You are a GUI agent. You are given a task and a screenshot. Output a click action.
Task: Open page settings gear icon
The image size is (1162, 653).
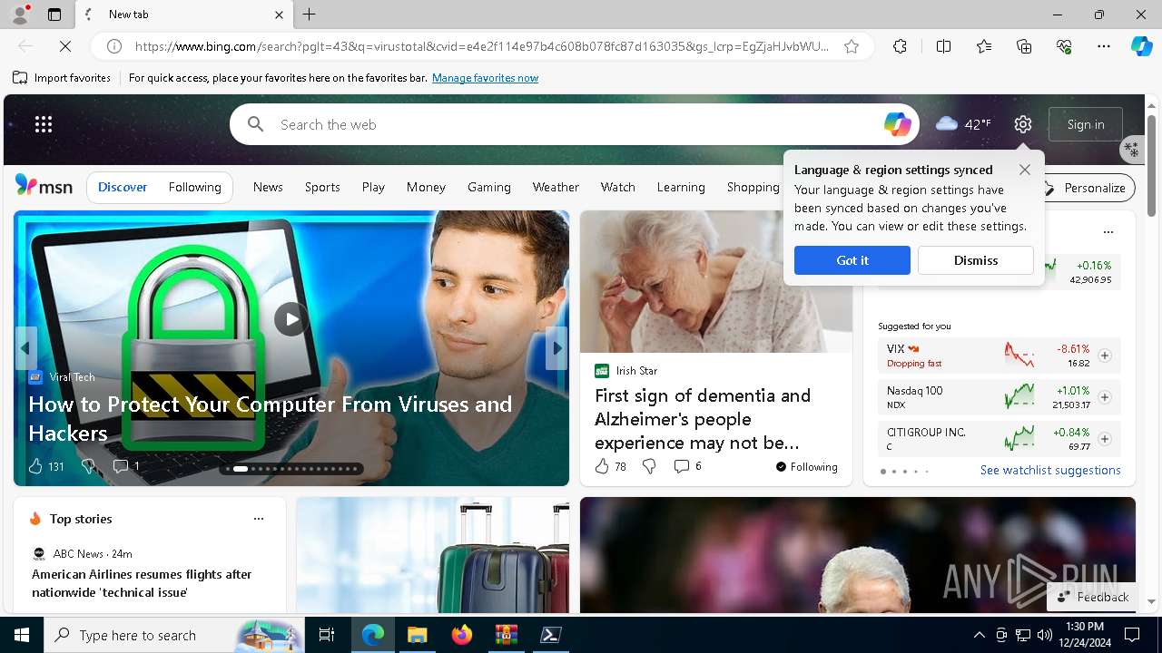click(1023, 124)
